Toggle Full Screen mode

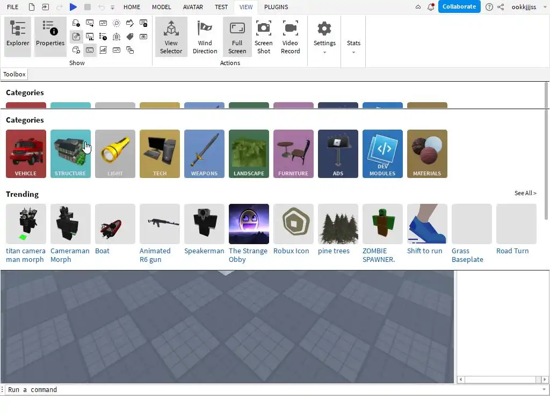(237, 37)
